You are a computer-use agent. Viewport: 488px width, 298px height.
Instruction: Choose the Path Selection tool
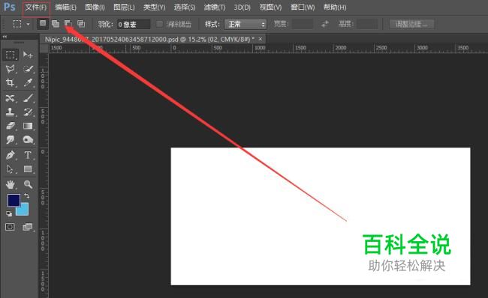(x=11, y=169)
